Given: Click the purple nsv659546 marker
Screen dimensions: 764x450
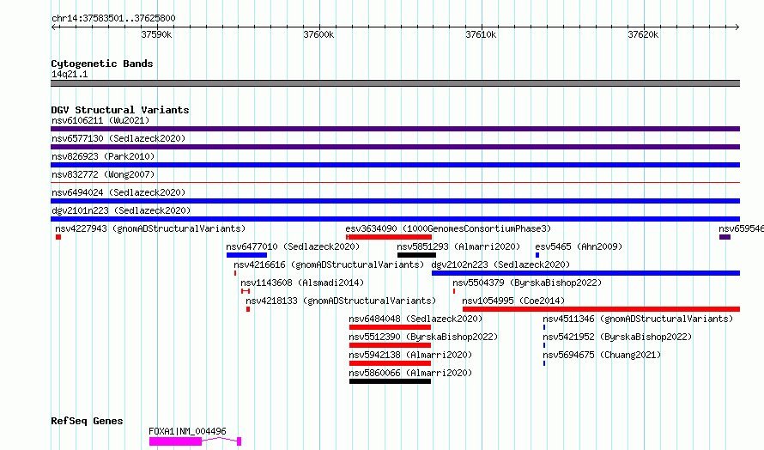Looking at the screenshot, I should coord(725,237).
